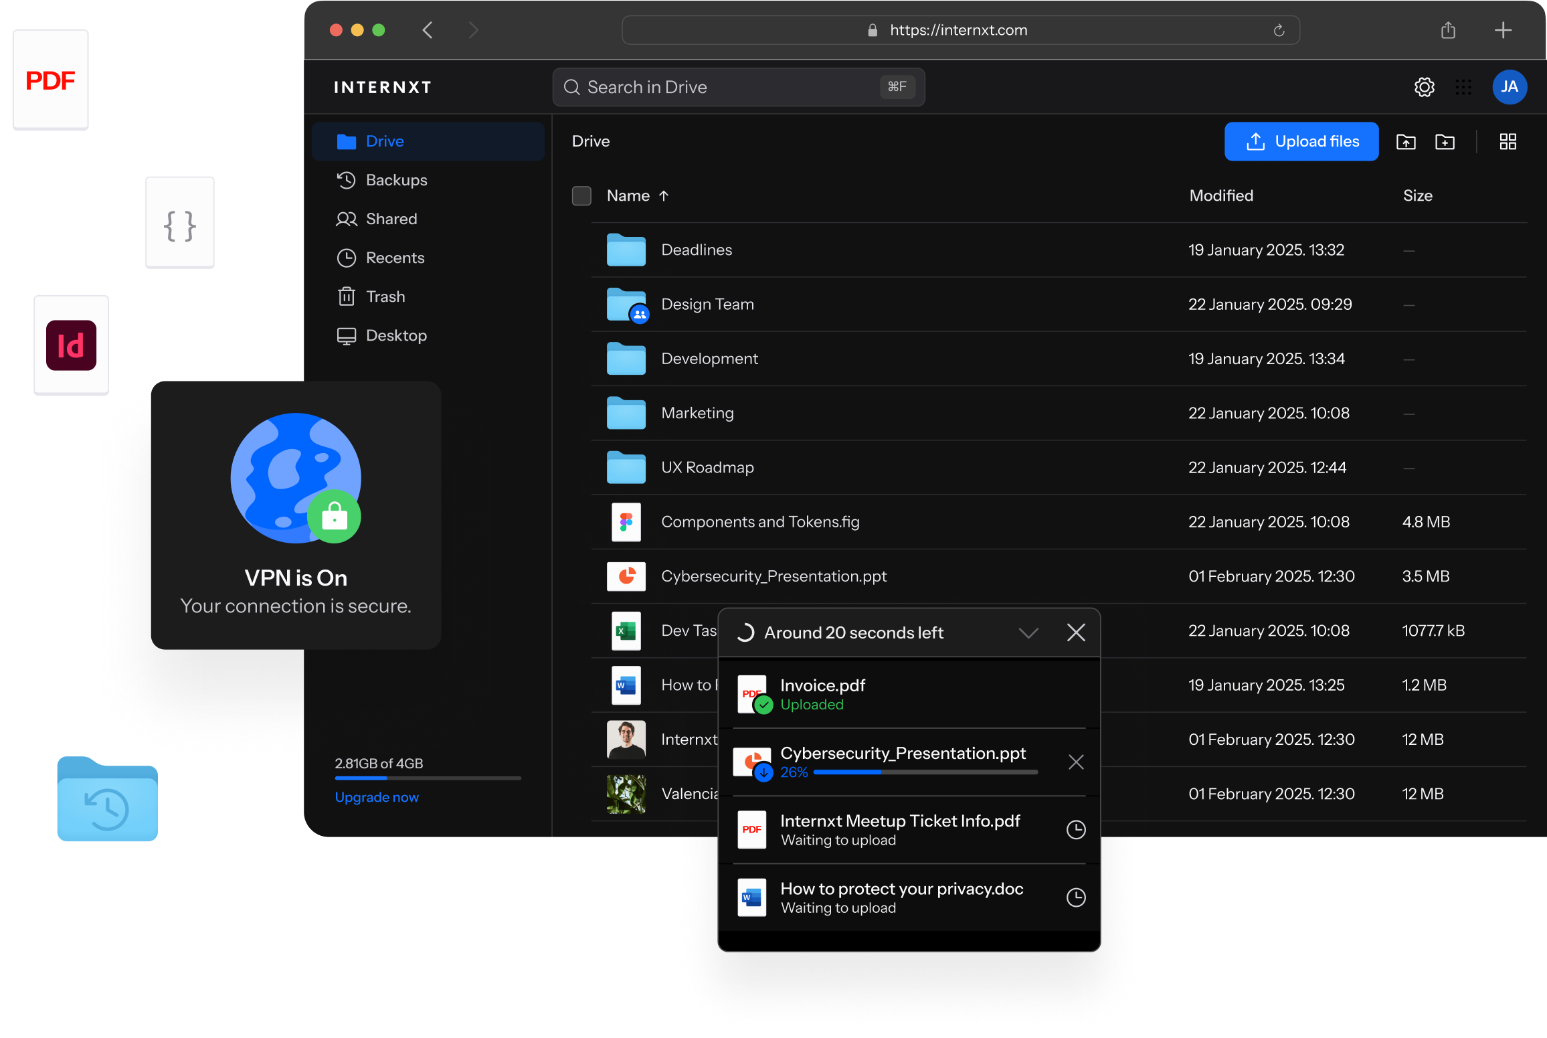Image resolution: width=1547 pixels, height=1038 pixels.
Task: Upload a folder via the folder-upload icon
Action: (1406, 141)
